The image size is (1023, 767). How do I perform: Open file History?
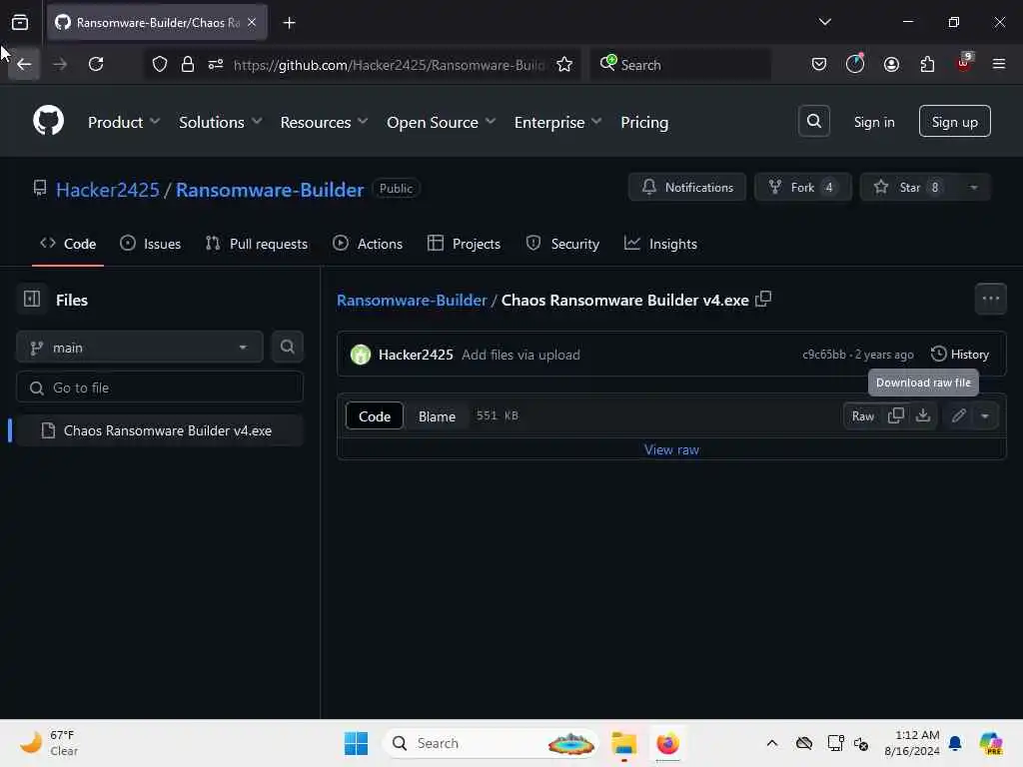tap(960, 355)
